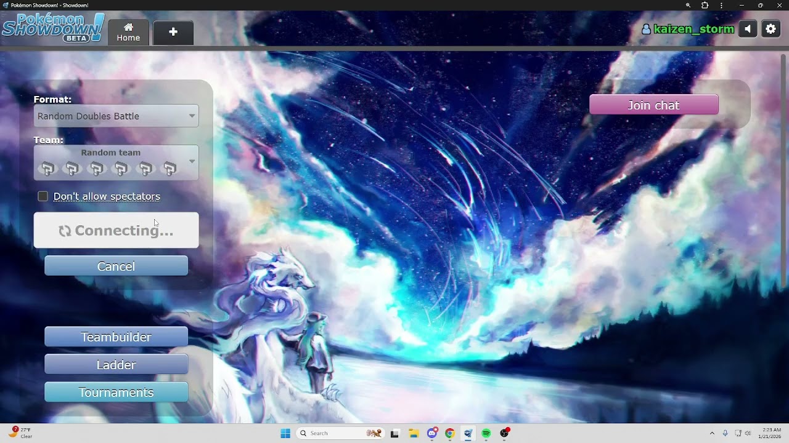Open the Random team selector
Image resolution: width=789 pixels, height=443 pixels.
(x=116, y=162)
